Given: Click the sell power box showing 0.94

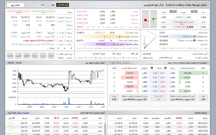Looking at the screenshot, I should (x=114, y=98).
